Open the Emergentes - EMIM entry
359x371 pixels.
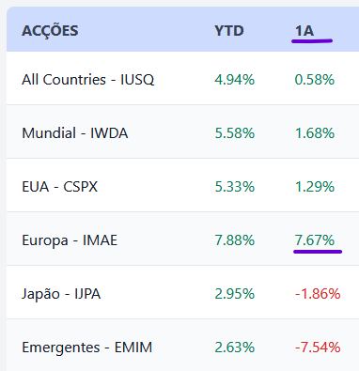[87, 348]
